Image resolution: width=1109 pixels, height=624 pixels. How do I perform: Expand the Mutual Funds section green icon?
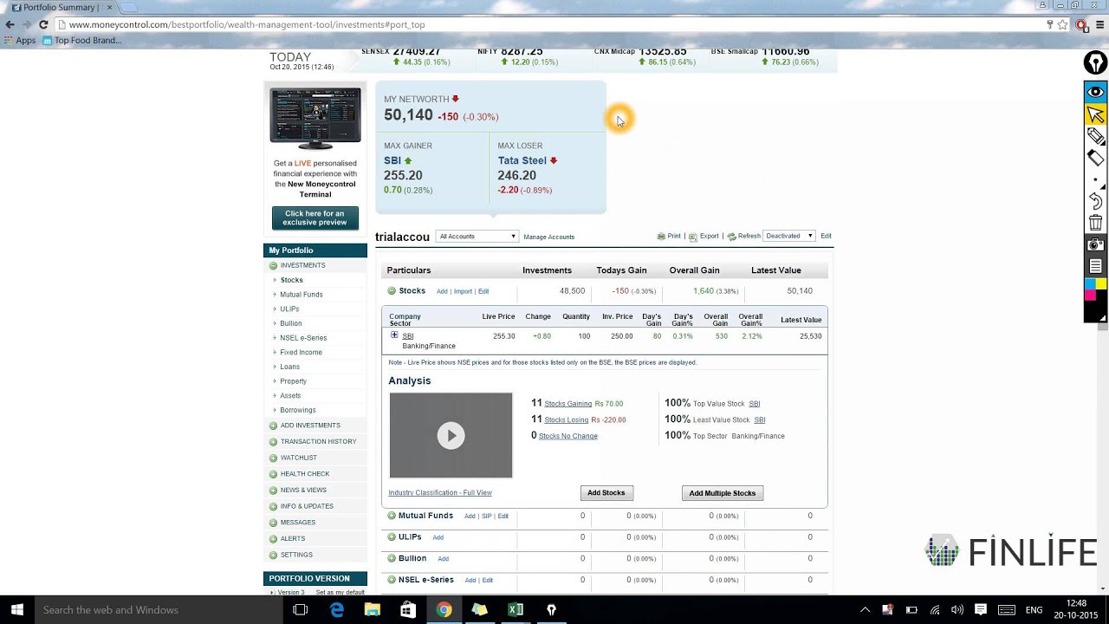[x=392, y=516]
